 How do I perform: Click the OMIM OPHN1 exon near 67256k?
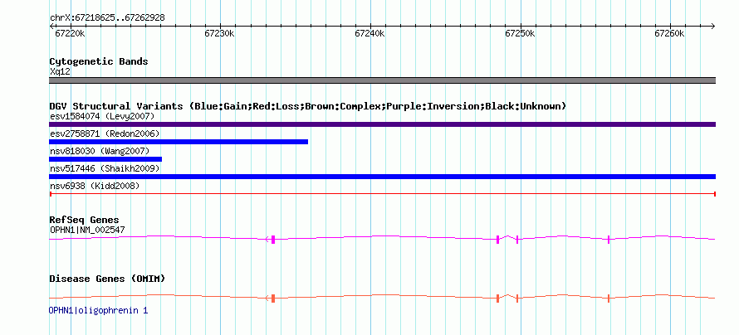click(609, 299)
